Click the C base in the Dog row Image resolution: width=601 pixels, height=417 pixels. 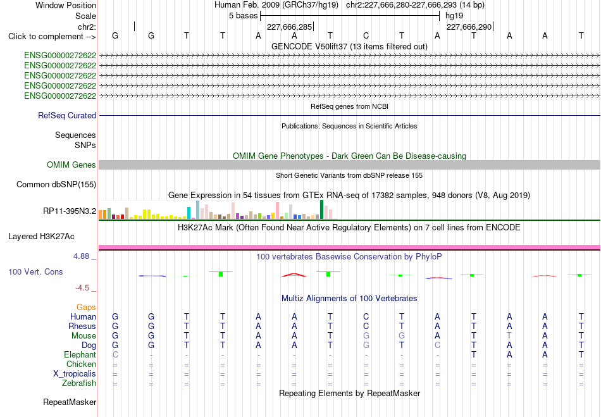[x=437, y=345]
